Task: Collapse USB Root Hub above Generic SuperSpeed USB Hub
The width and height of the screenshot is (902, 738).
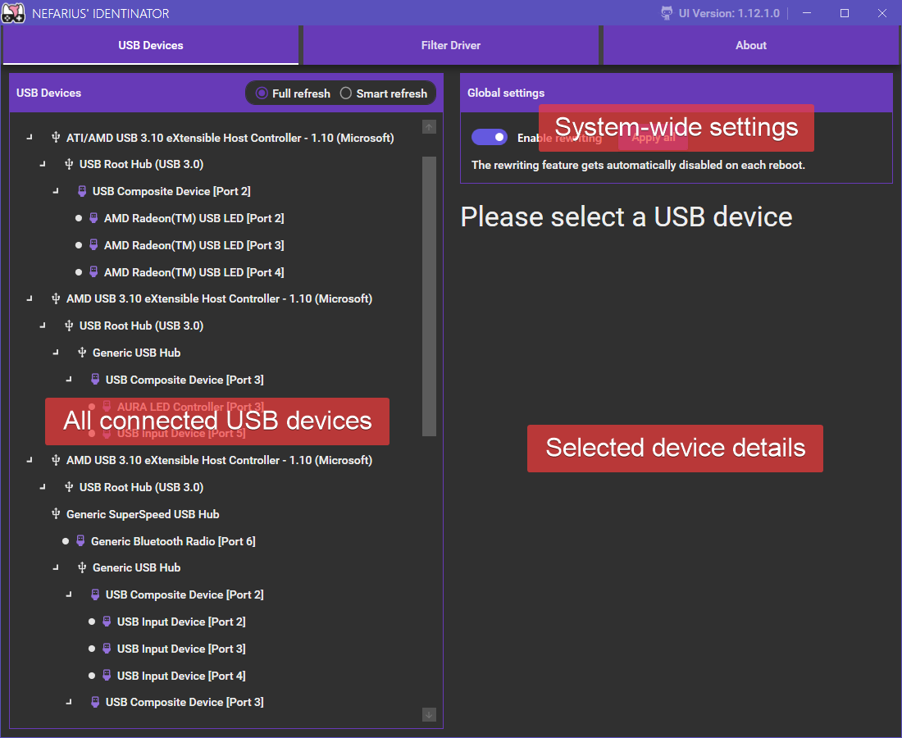Action: [43, 486]
